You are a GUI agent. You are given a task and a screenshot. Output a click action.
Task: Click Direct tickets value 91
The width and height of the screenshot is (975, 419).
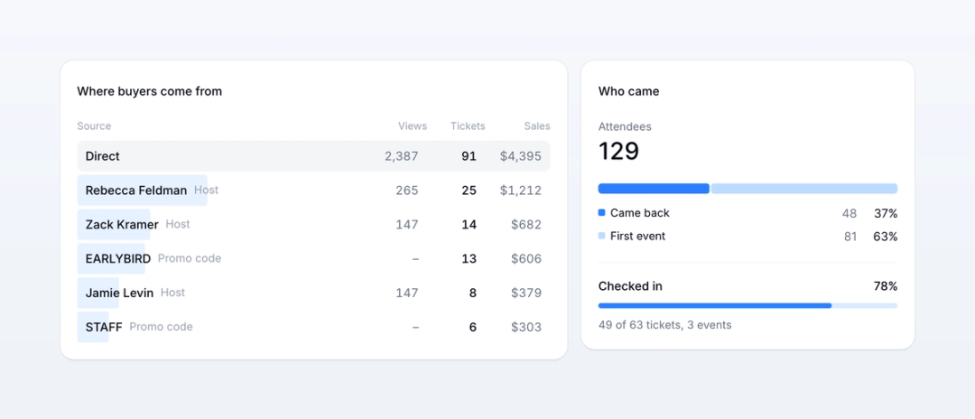pyautogui.click(x=469, y=156)
